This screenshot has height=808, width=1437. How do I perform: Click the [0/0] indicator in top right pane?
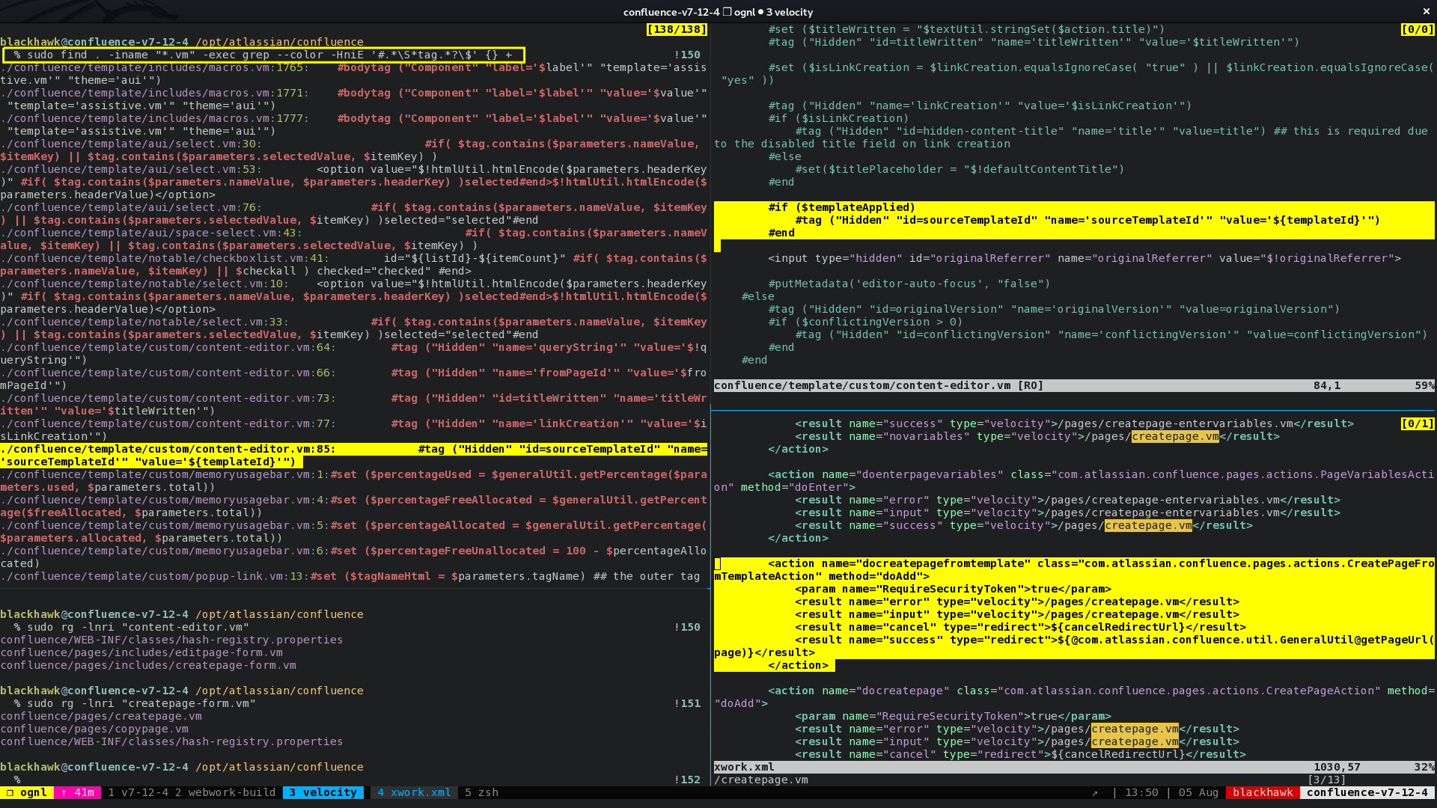pos(1418,29)
